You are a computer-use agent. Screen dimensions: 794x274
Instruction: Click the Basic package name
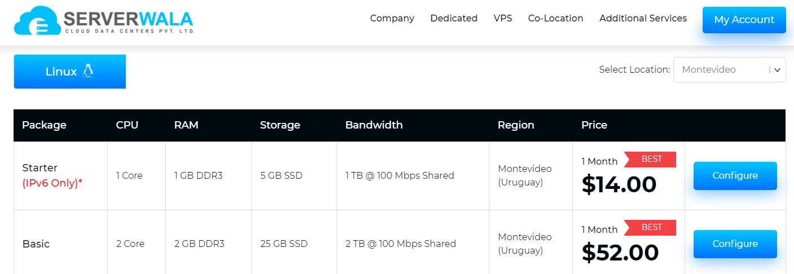click(36, 244)
